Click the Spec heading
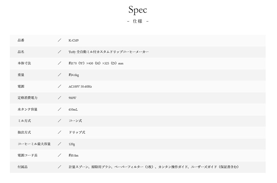This screenshot has width=277, height=183. (137, 10)
